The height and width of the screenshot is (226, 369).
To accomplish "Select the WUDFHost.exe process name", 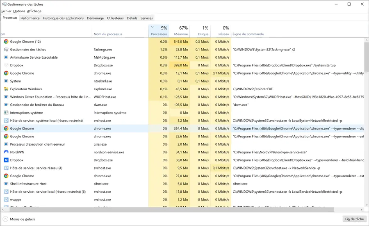I will click(105, 97).
